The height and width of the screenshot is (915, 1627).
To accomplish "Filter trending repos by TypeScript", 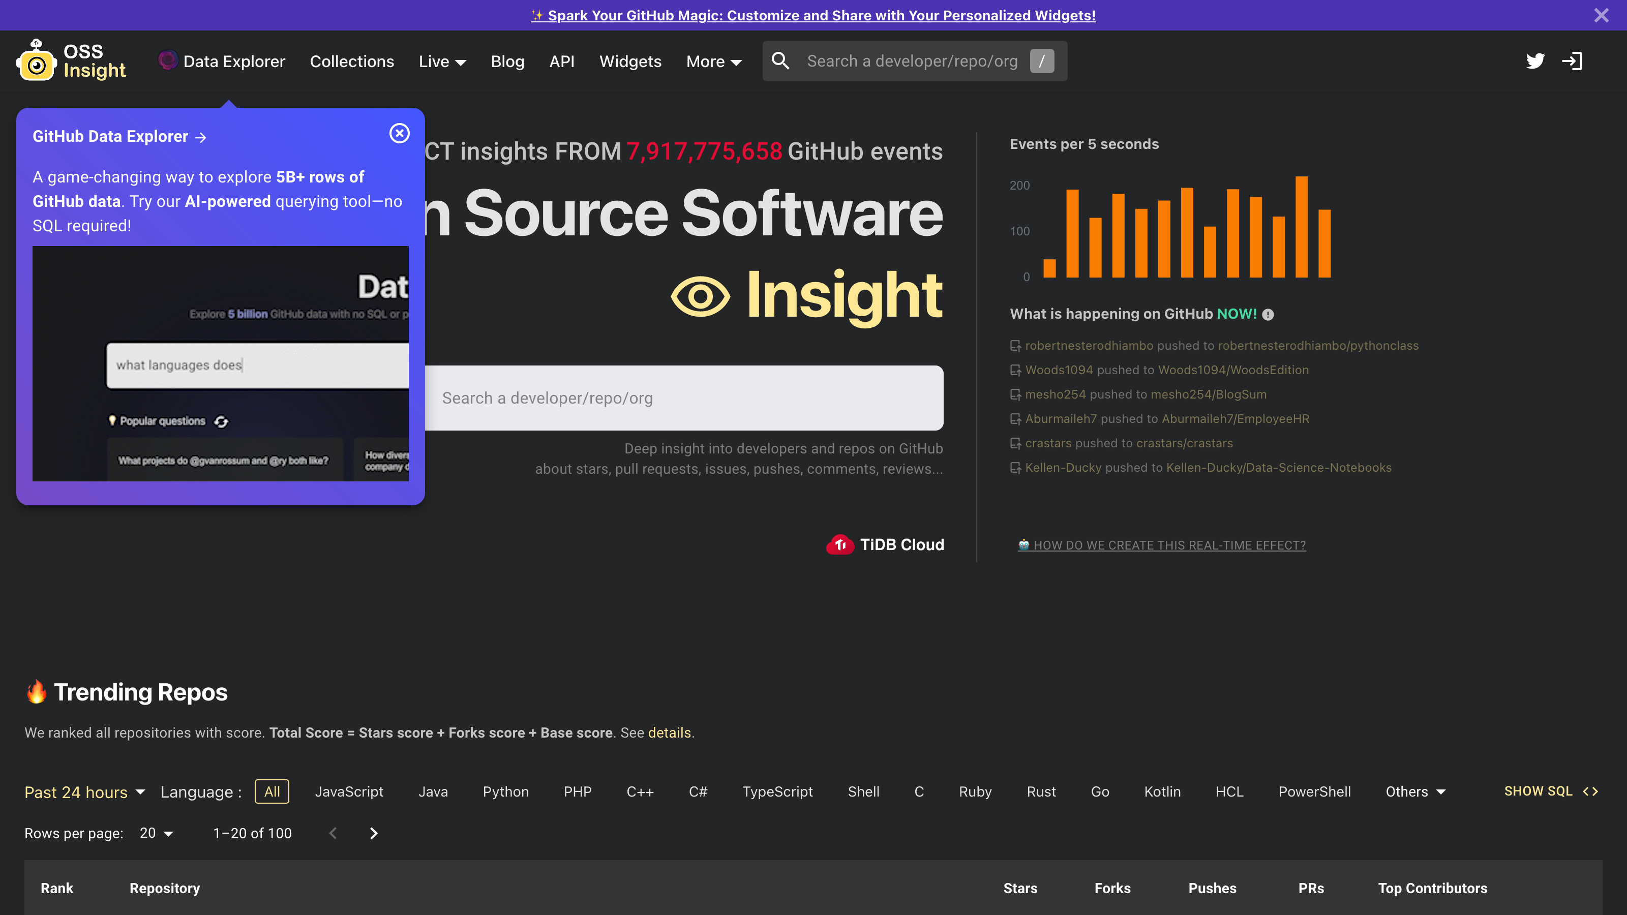I will [x=777, y=792].
